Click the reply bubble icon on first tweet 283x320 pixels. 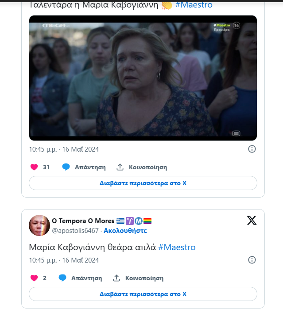pyautogui.click(x=66, y=167)
